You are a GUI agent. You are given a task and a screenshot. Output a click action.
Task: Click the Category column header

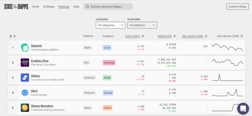[108, 36]
